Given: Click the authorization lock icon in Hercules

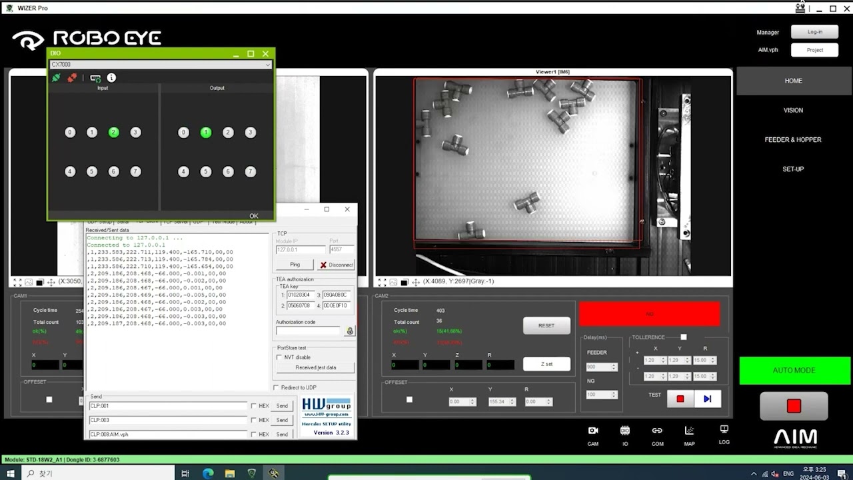Looking at the screenshot, I should 350,331.
